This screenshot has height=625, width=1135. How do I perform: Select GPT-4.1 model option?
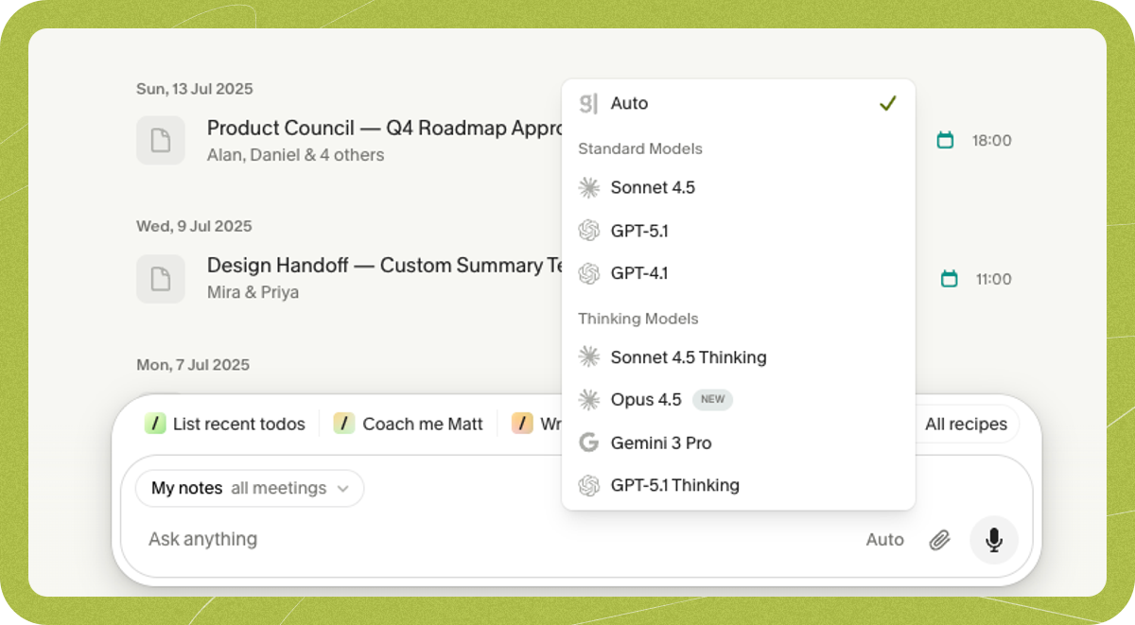[739, 273]
